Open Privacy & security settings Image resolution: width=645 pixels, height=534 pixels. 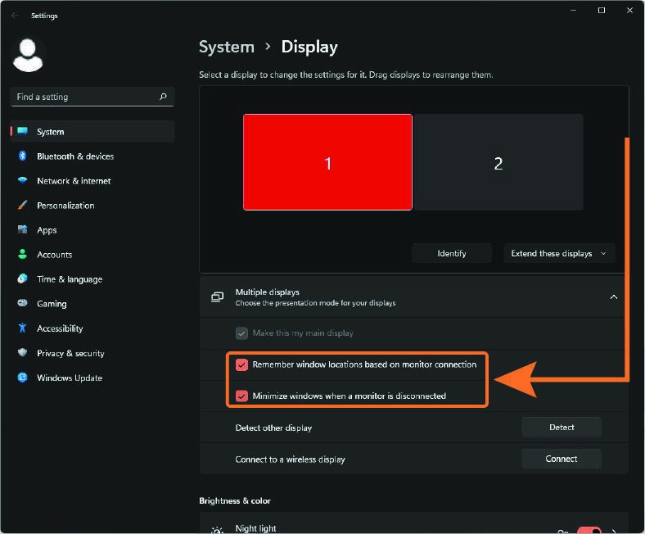click(70, 353)
